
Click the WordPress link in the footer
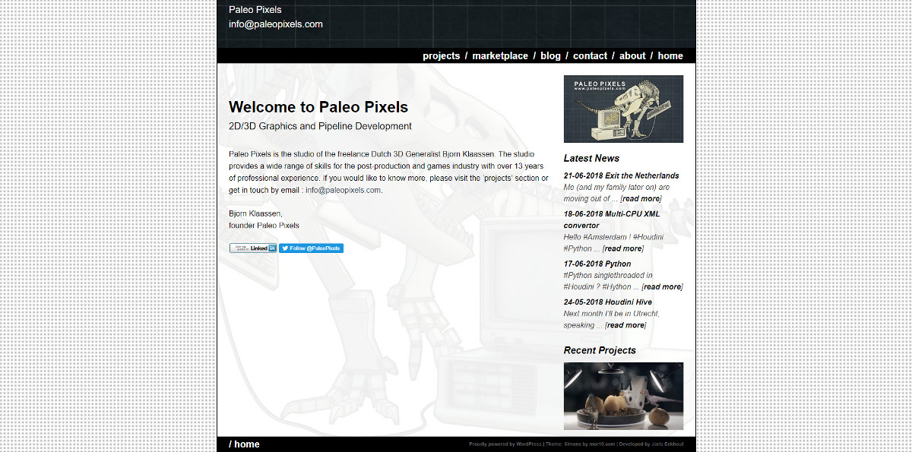[527, 444]
